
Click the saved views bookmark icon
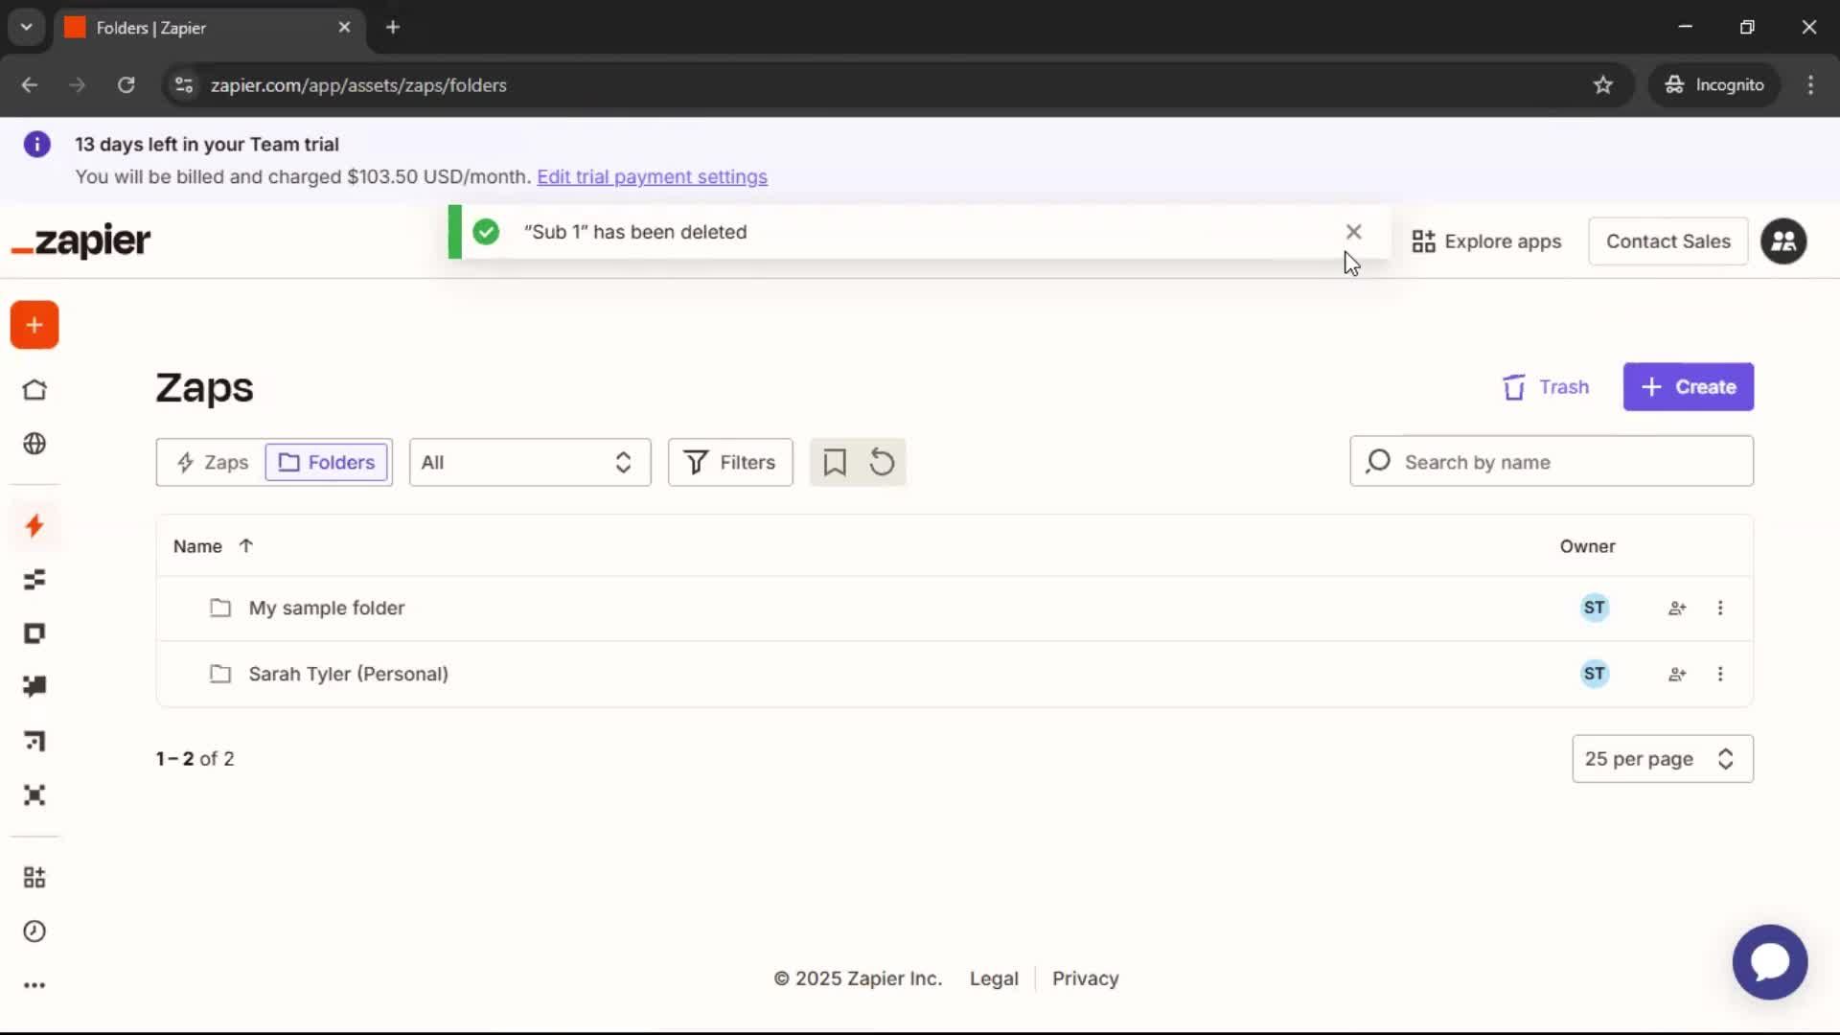point(835,463)
